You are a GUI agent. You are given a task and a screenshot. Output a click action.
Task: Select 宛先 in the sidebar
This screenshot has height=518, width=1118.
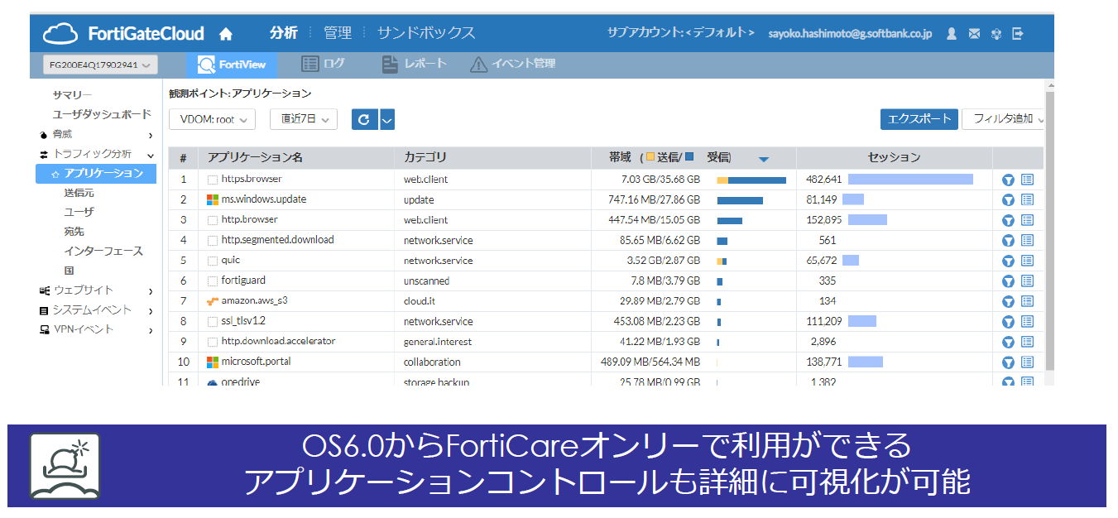click(x=74, y=232)
